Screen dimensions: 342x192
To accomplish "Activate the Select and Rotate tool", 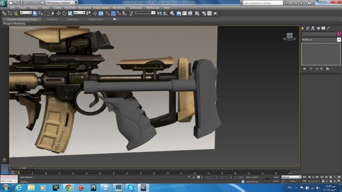I will tap(65, 13).
